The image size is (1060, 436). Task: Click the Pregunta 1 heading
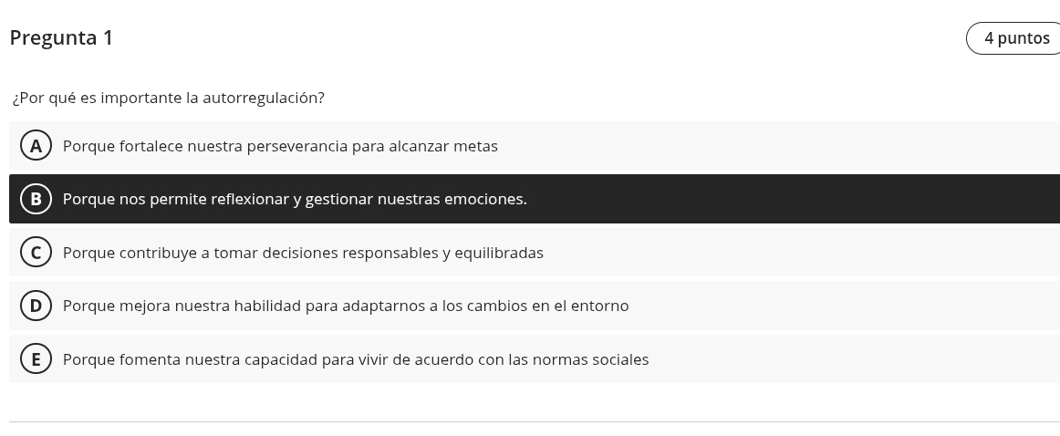tap(61, 38)
